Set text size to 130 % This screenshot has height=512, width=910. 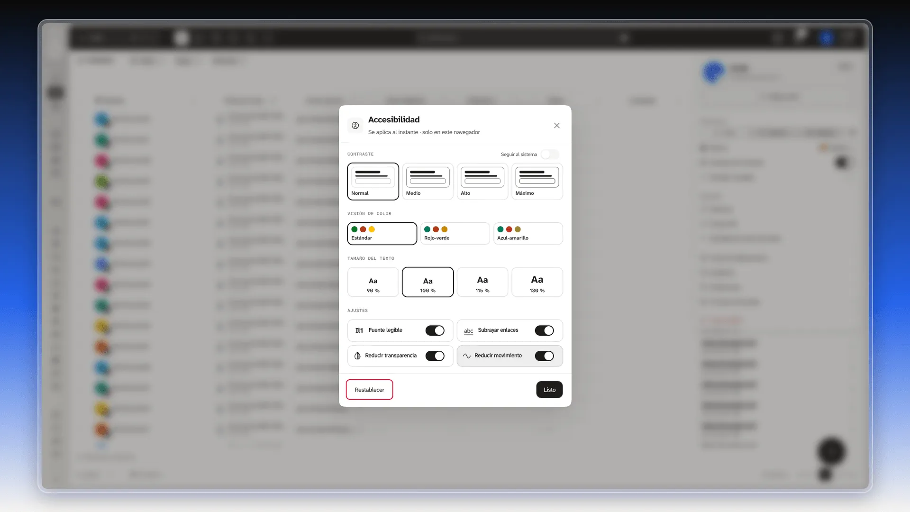(x=537, y=282)
